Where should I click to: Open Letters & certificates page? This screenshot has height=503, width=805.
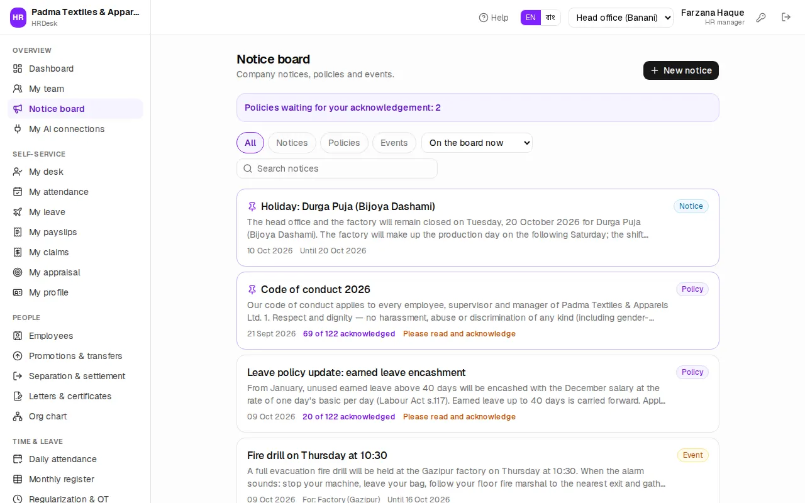75,396
